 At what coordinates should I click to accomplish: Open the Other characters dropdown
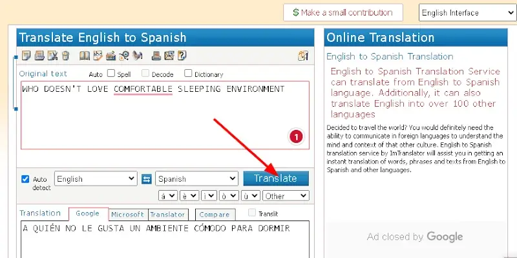pyautogui.click(x=286, y=196)
